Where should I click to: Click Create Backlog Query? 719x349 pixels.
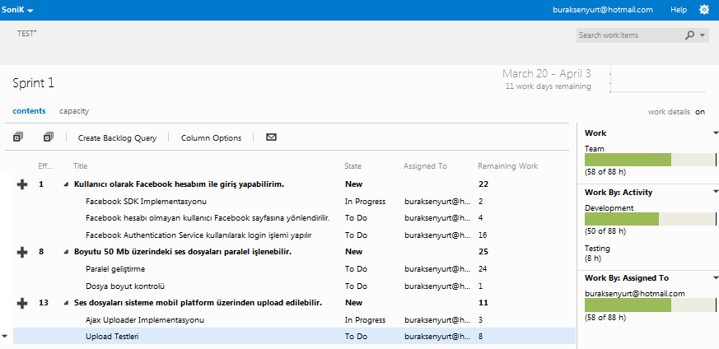117,137
